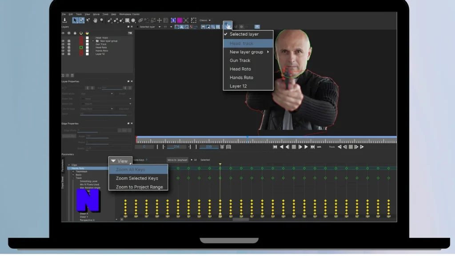The width and height of the screenshot is (455, 256).
Task: Open the Track menu
Action: click(x=79, y=14)
